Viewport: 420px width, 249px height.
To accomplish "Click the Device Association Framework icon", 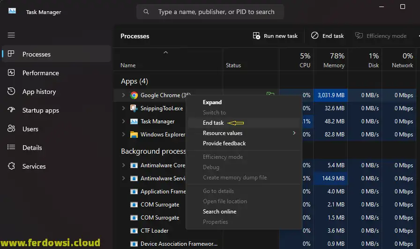I will 134,244.
